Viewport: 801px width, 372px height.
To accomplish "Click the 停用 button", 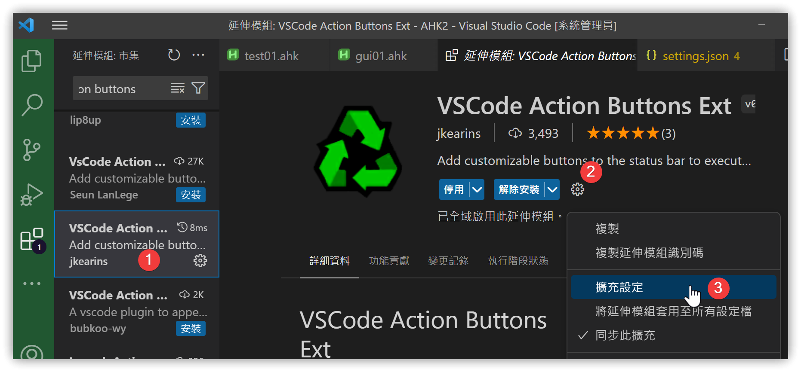I will (454, 189).
